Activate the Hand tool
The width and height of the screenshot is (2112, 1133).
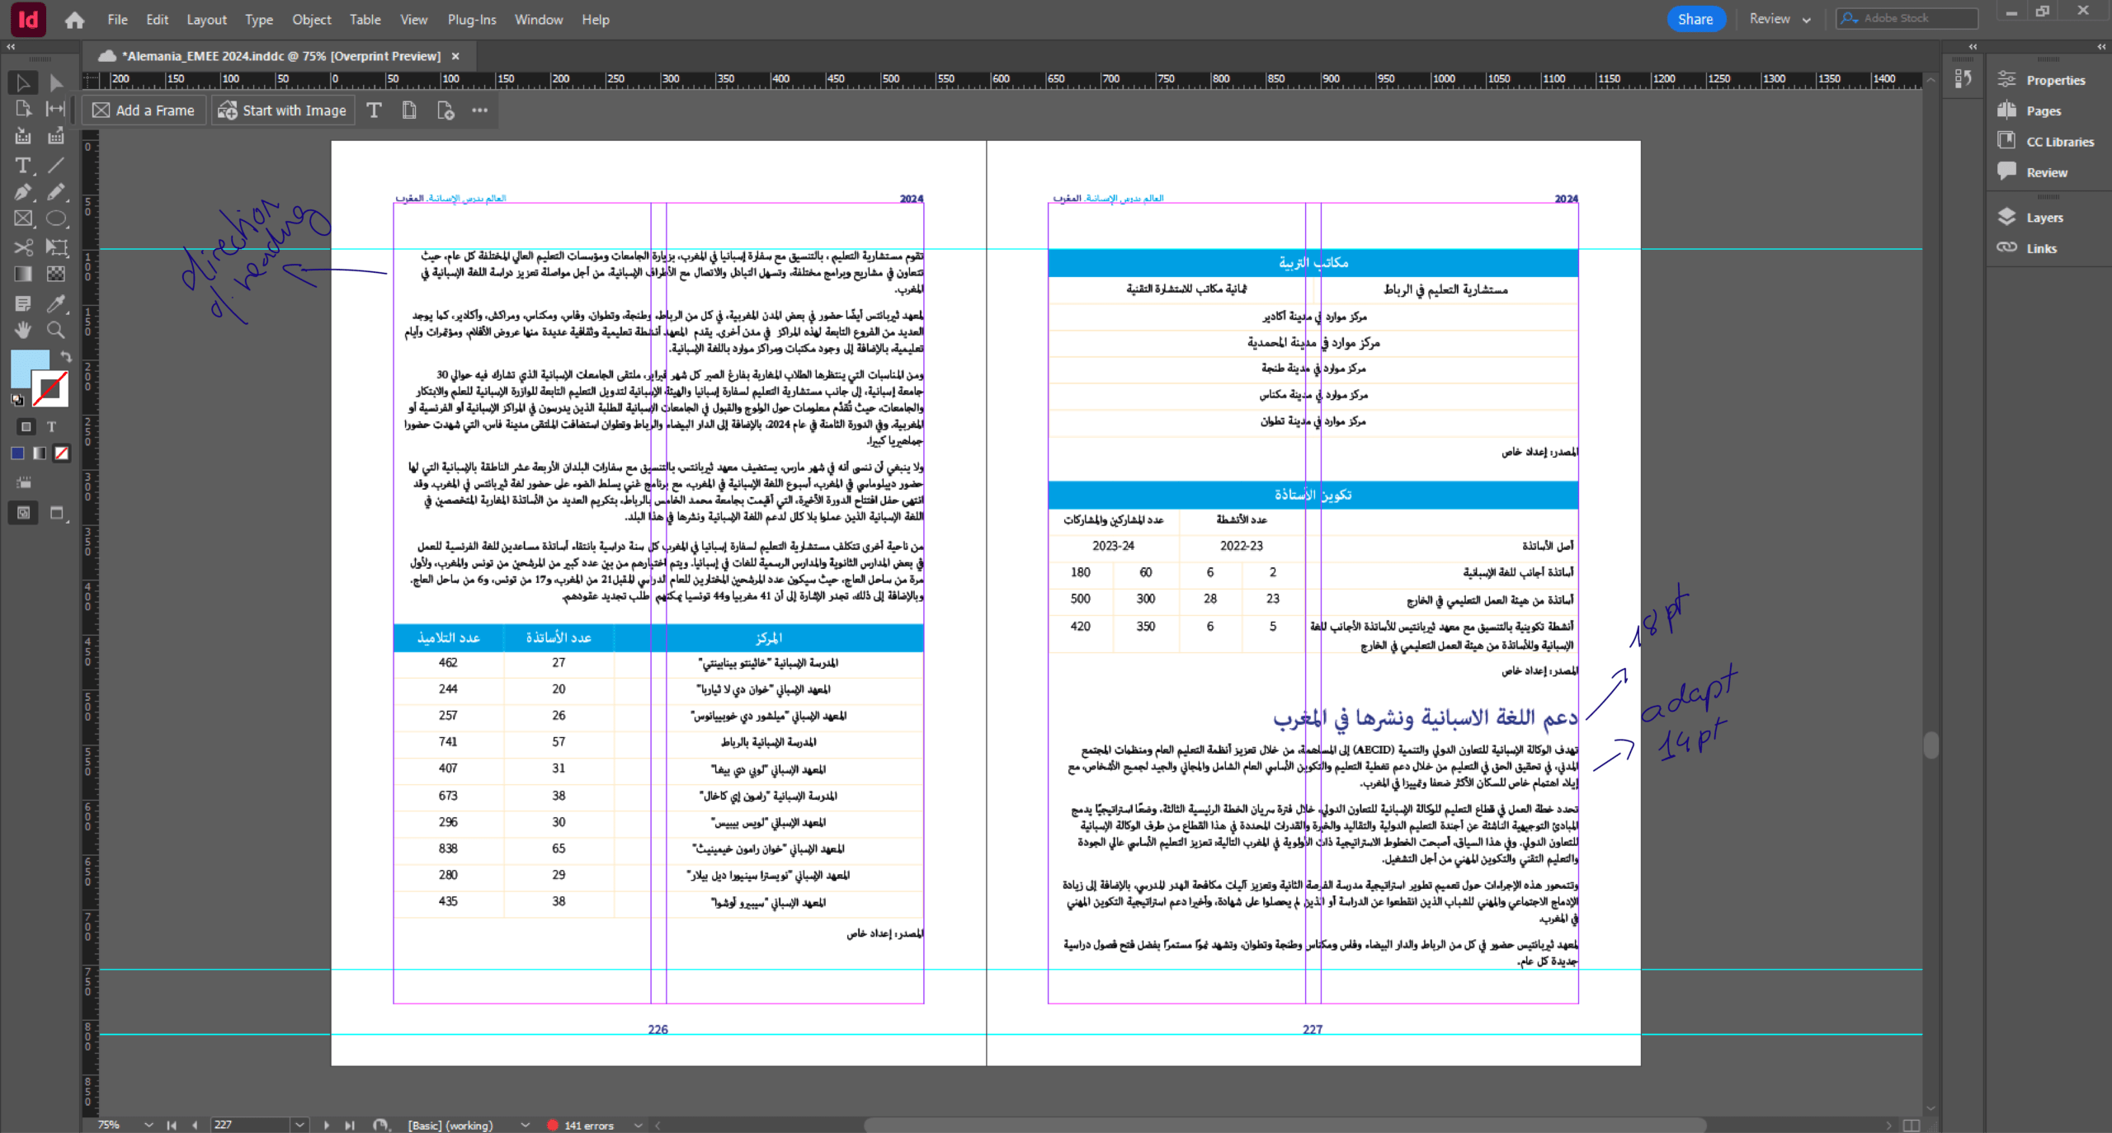coord(23,330)
